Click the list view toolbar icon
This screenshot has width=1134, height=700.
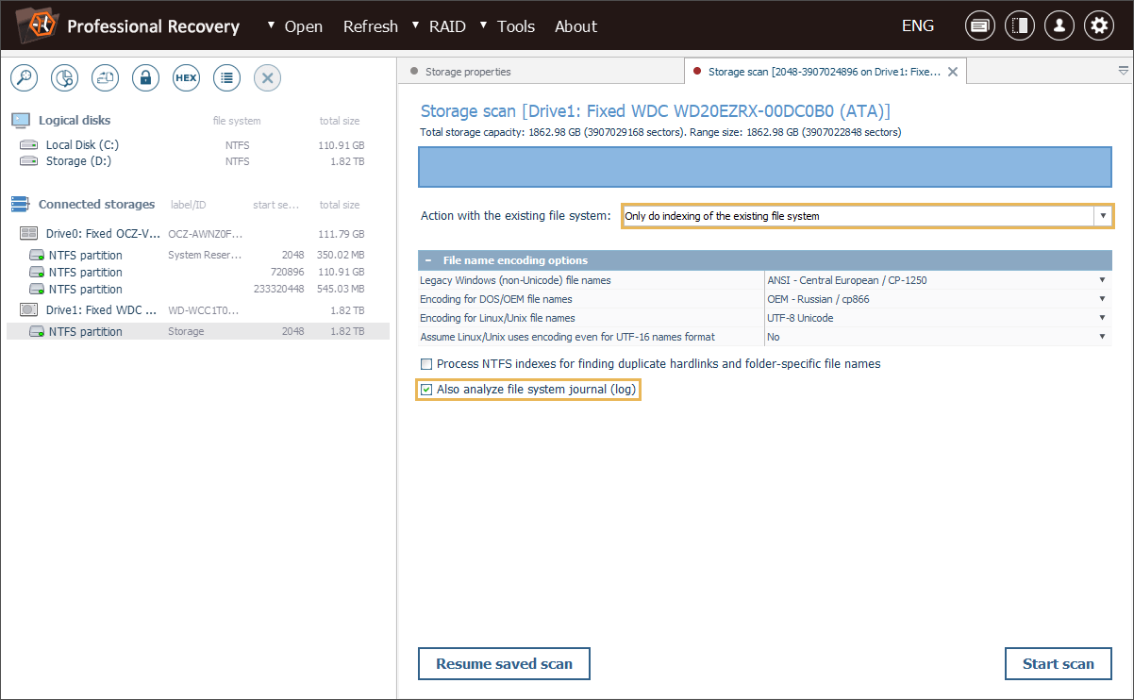click(226, 78)
